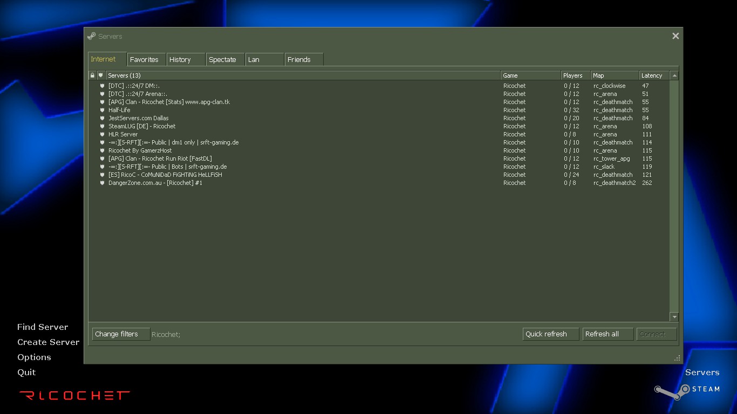Click the Servers label above the Steam logo
Screen dimensions: 737x414
[702, 372]
